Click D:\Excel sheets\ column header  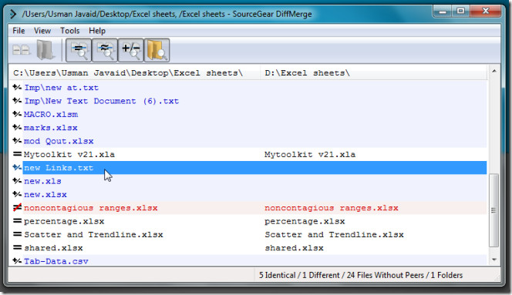pyautogui.click(x=374, y=72)
